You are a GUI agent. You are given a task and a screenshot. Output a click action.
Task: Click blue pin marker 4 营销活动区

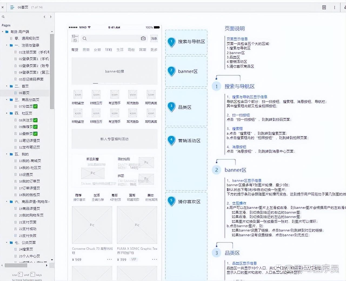[x=171, y=140]
